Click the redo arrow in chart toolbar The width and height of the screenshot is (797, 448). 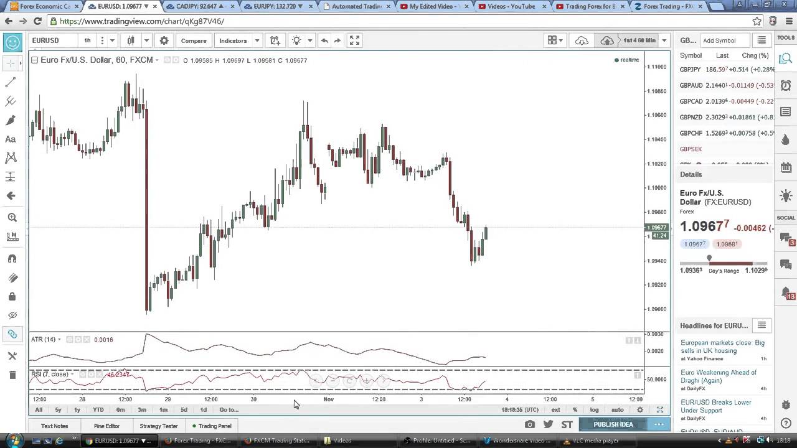[x=337, y=40]
